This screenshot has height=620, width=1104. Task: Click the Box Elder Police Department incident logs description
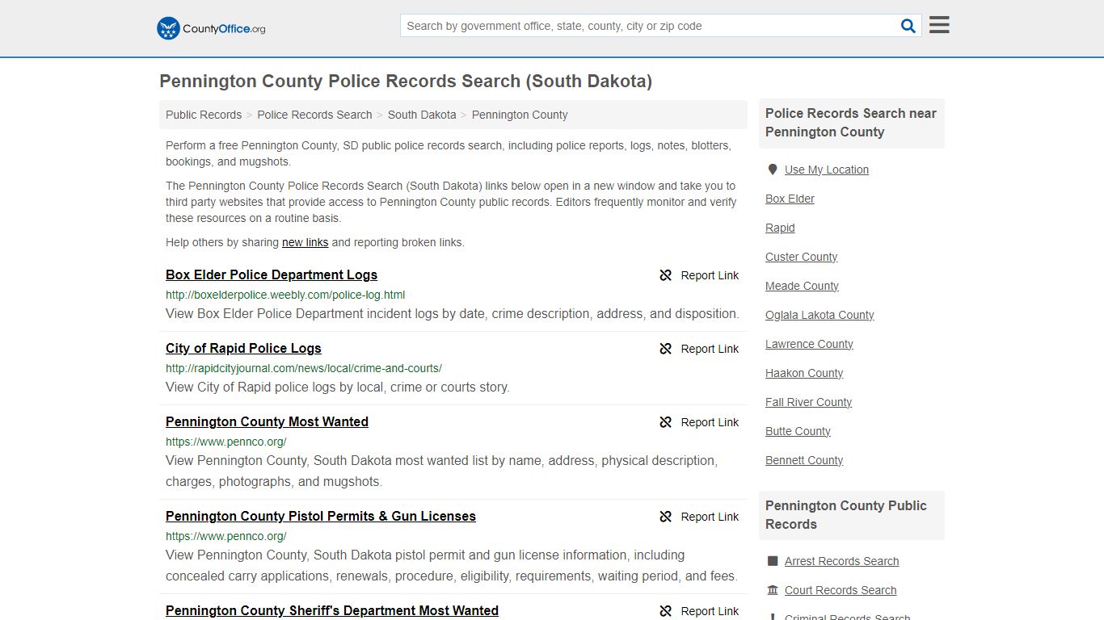coord(453,314)
